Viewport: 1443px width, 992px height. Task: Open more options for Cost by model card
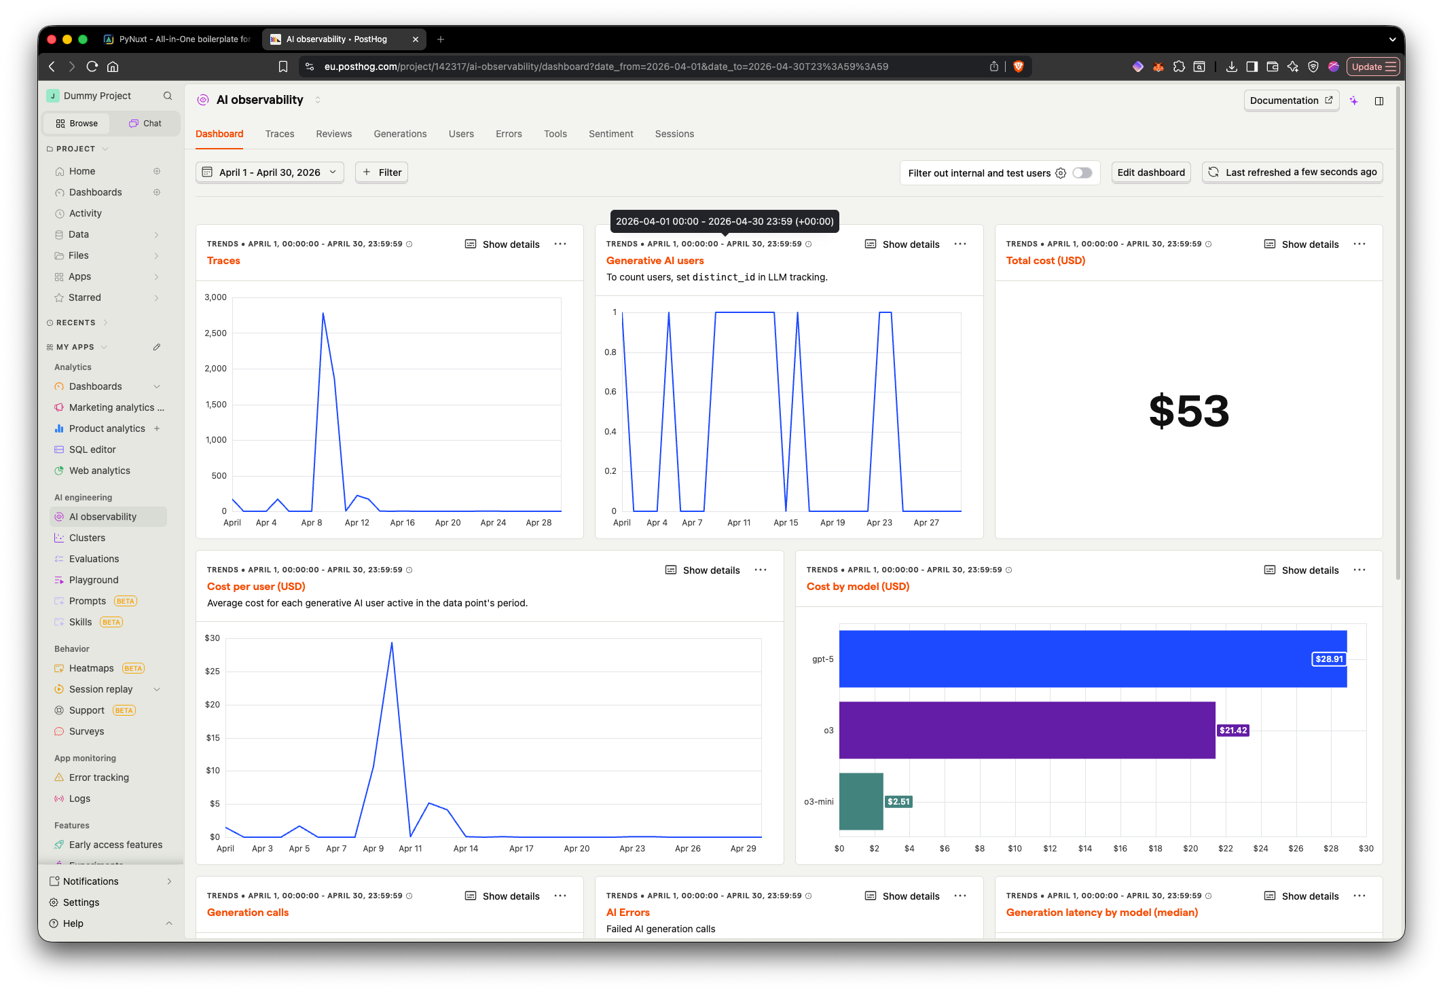[1359, 570]
